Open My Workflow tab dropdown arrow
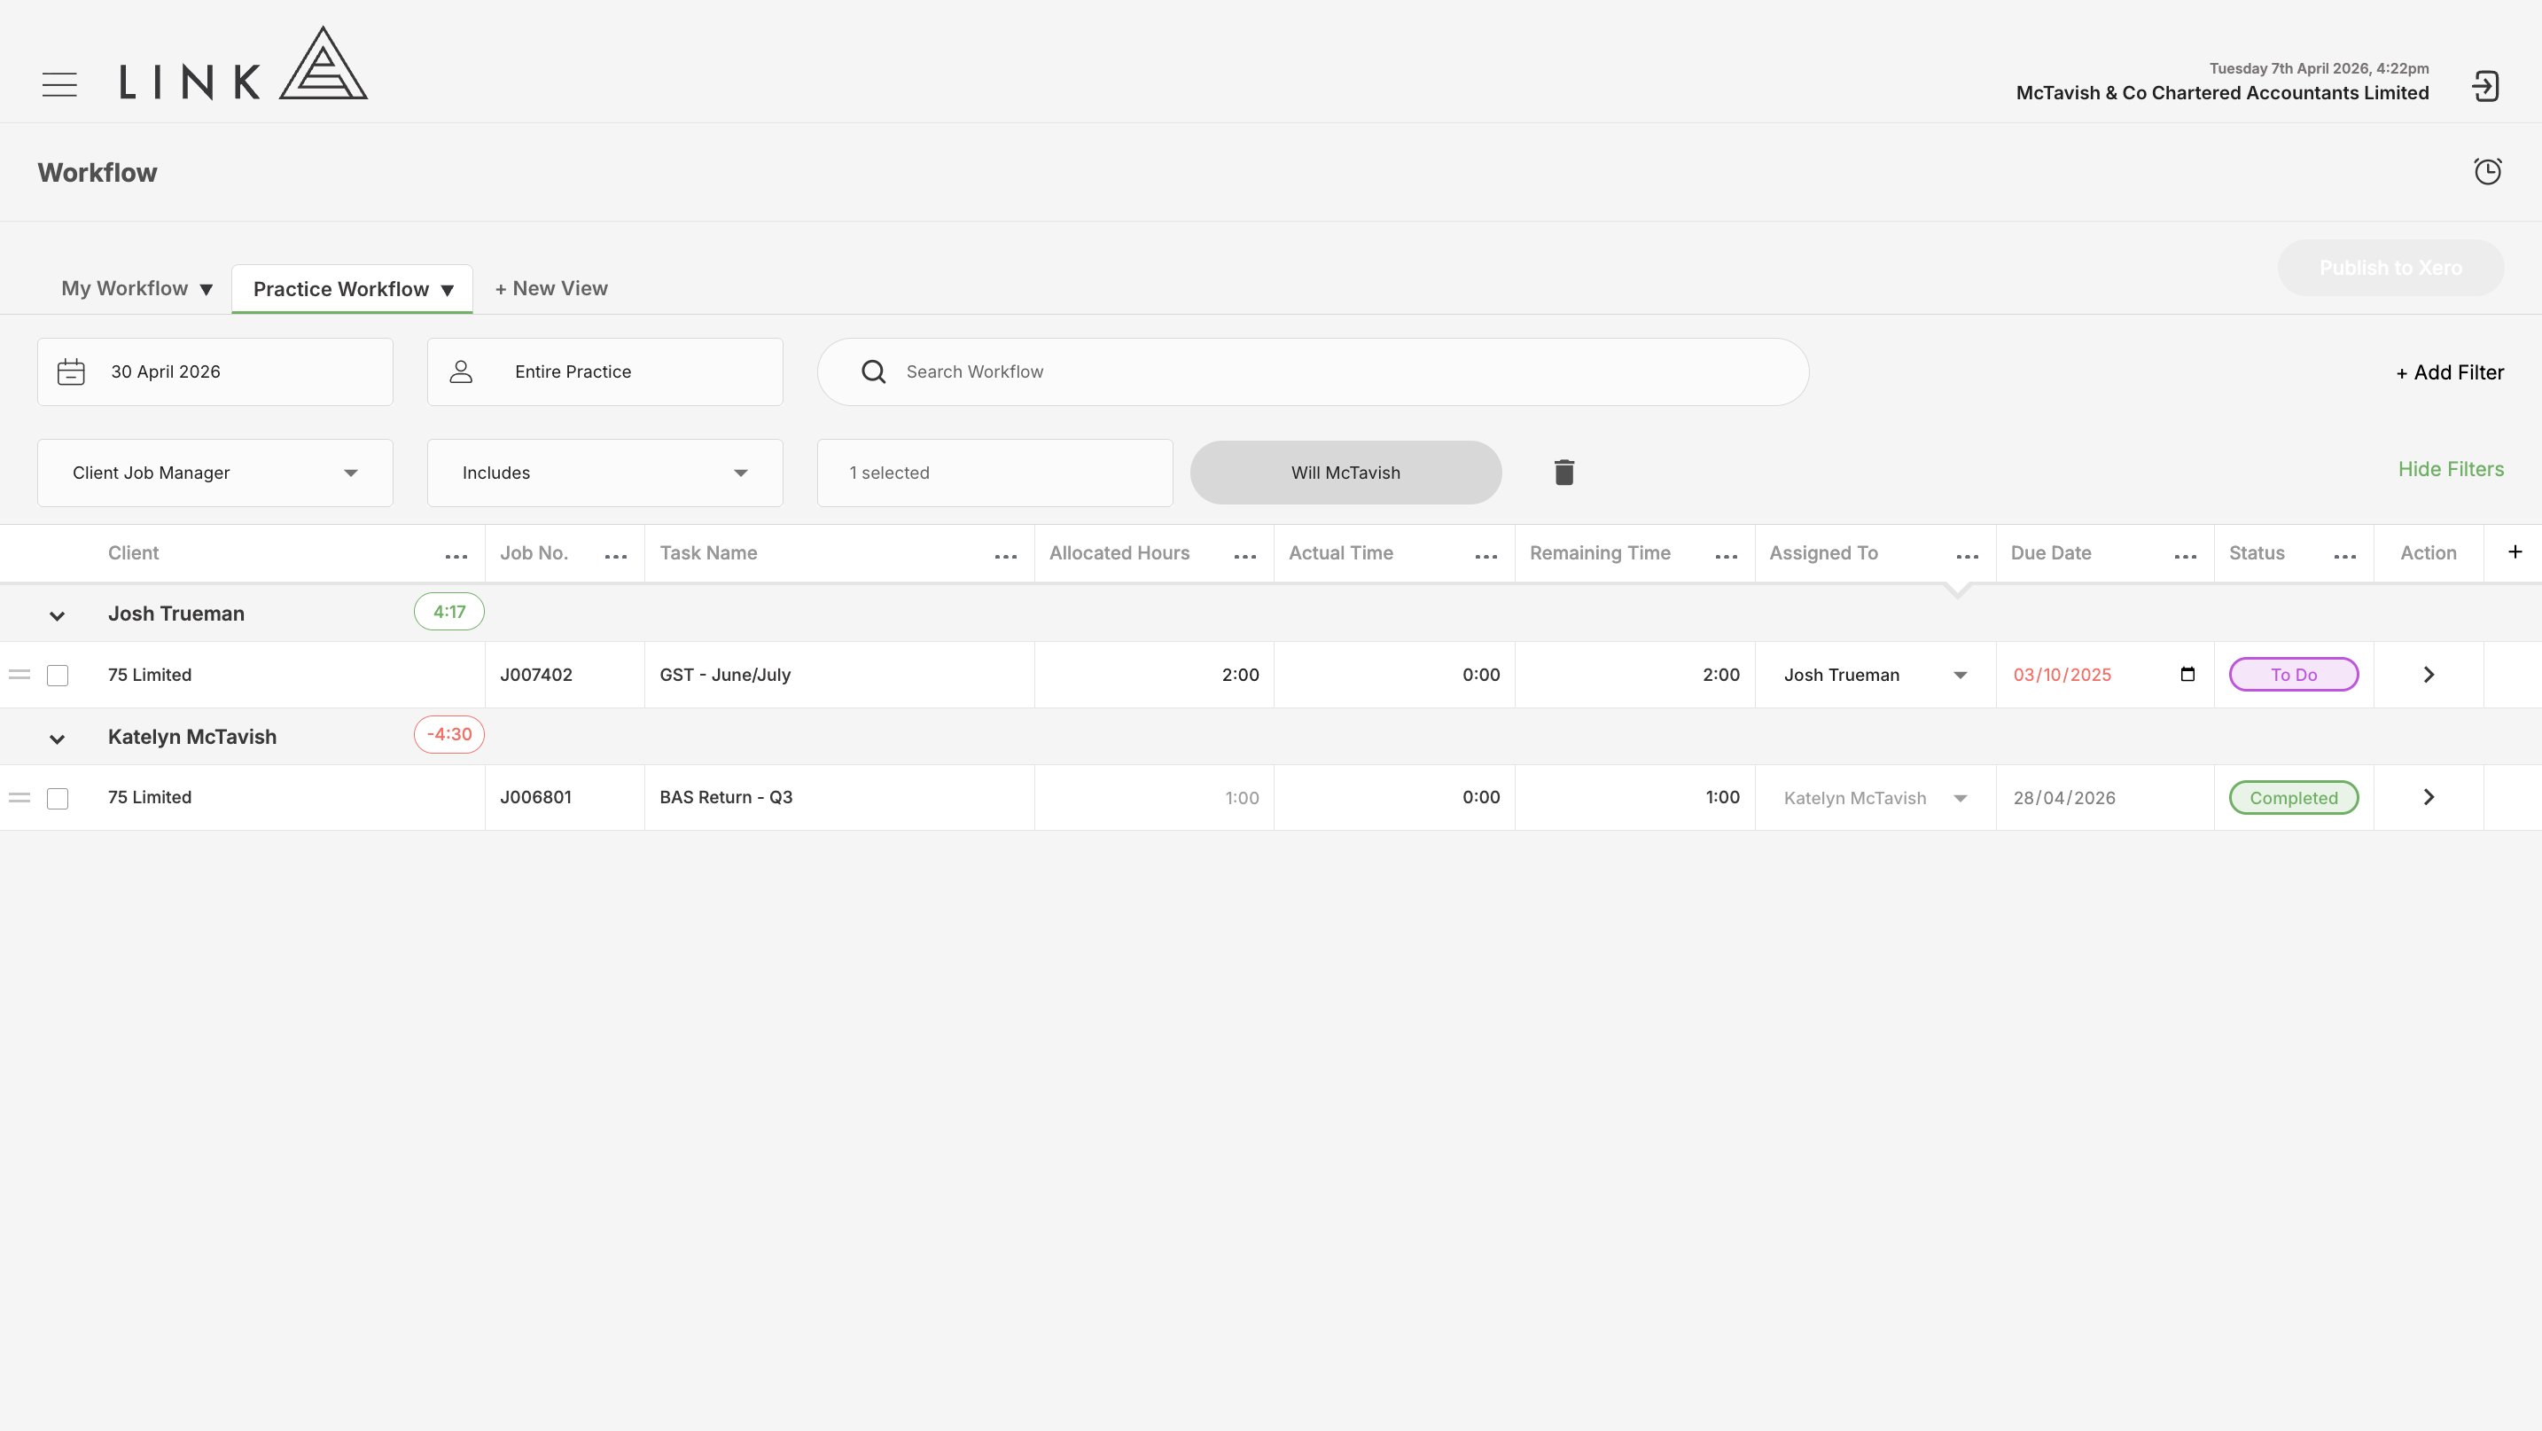2542x1431 pixels. (207, 290)
